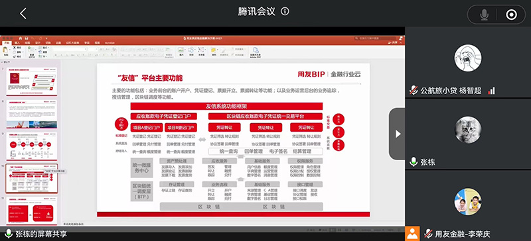
Task: Select slide 9 thumbnail in the slide panel
Action: [x=32, y=146]
